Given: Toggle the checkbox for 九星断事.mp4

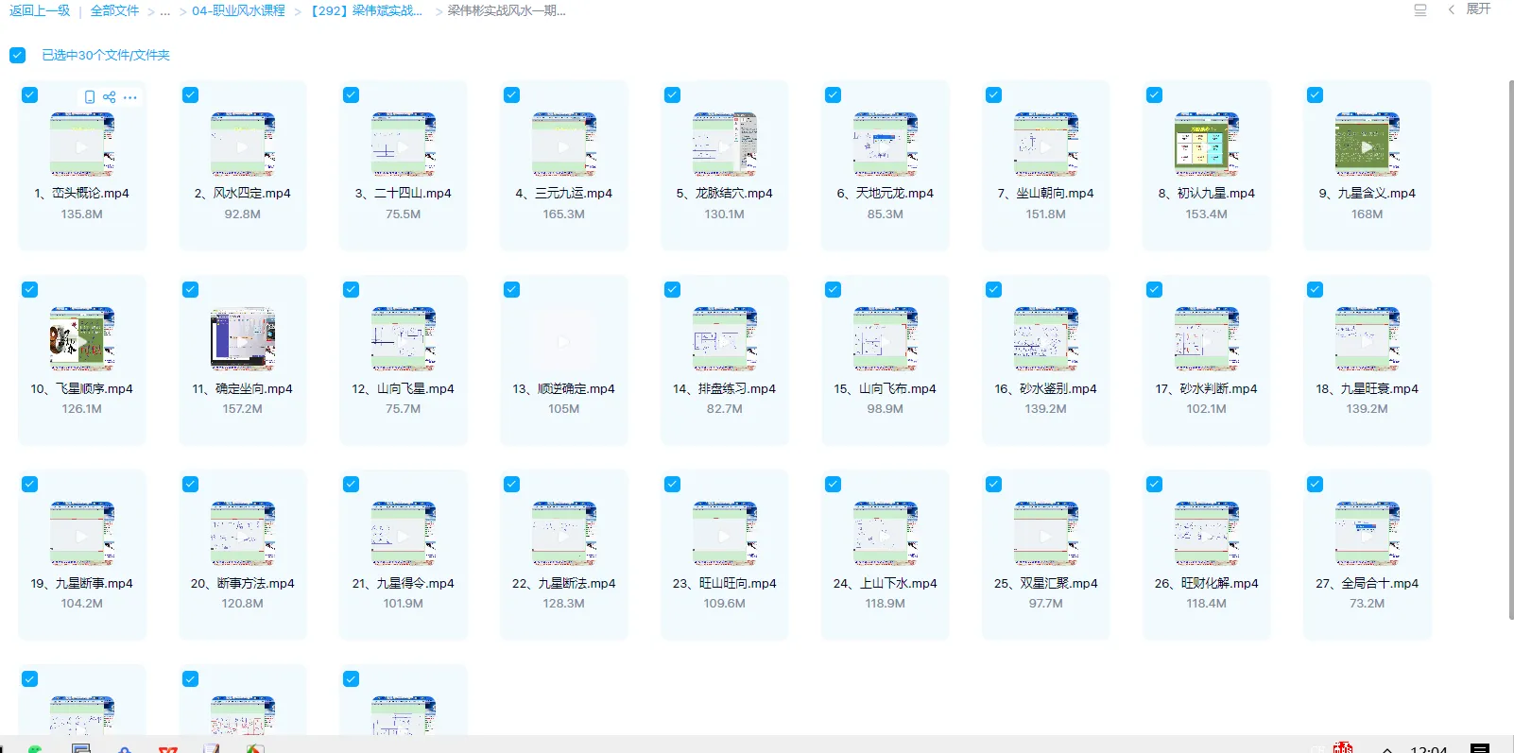Looking at the screenshot, I should 30,484.
